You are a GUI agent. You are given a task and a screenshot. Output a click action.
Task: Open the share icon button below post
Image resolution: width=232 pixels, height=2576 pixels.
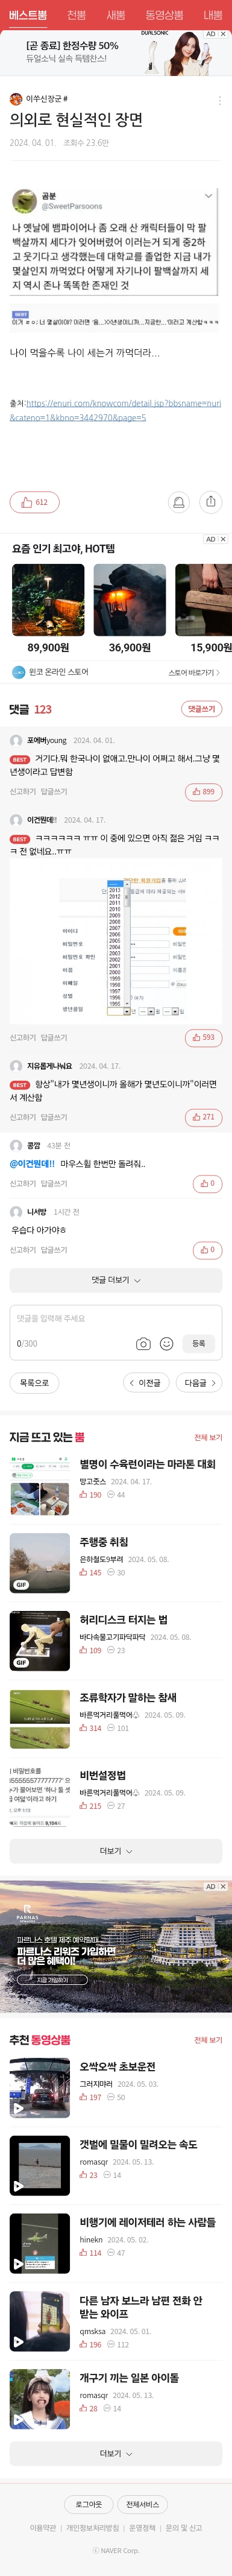click(x=210, y=502)
